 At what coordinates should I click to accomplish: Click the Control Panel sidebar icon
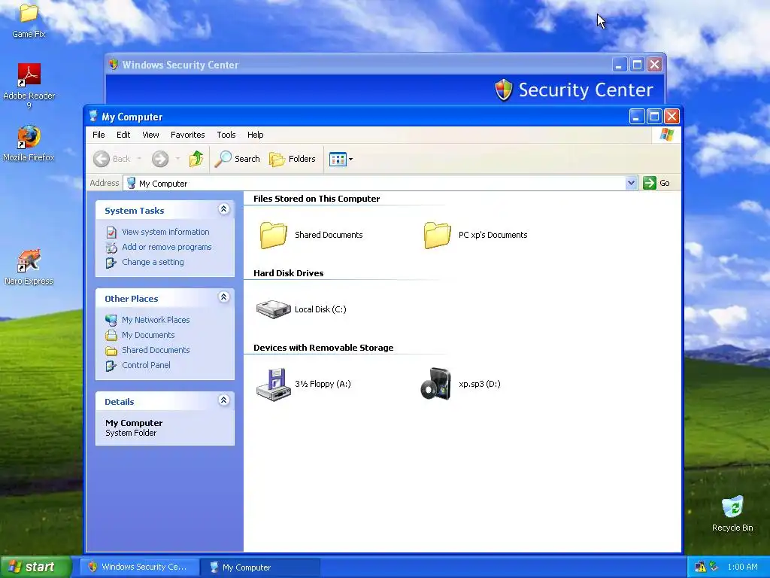[111, 366]
